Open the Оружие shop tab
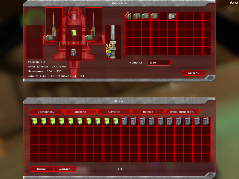Screen dimensions: 239x179 114,112
